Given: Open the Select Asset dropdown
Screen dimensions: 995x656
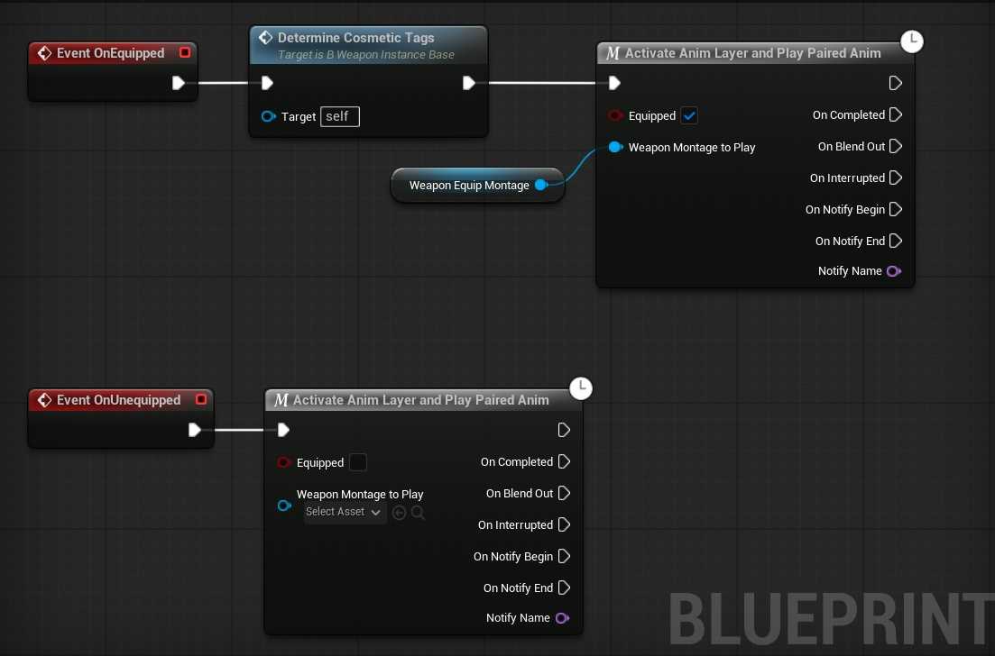Looking at the screenshot, I should coord(343,513).
